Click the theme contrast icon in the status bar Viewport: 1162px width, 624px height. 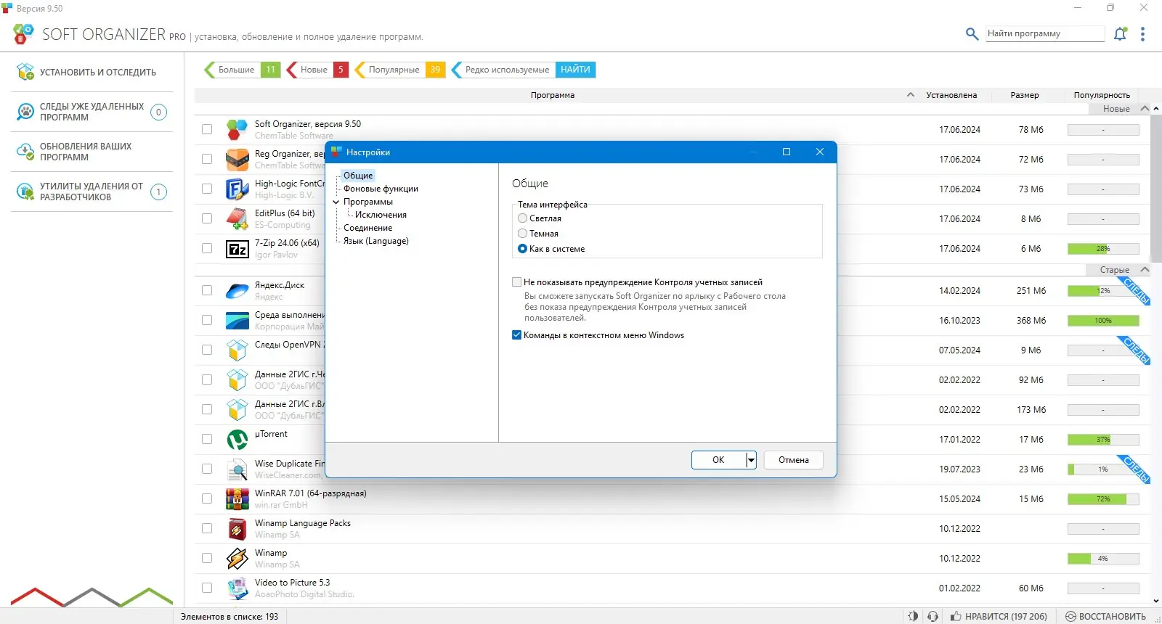913,616
